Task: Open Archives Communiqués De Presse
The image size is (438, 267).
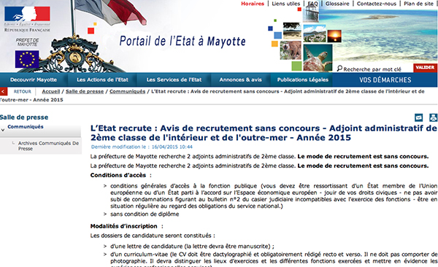Action: pyautogui.click(x=48, y=146)
